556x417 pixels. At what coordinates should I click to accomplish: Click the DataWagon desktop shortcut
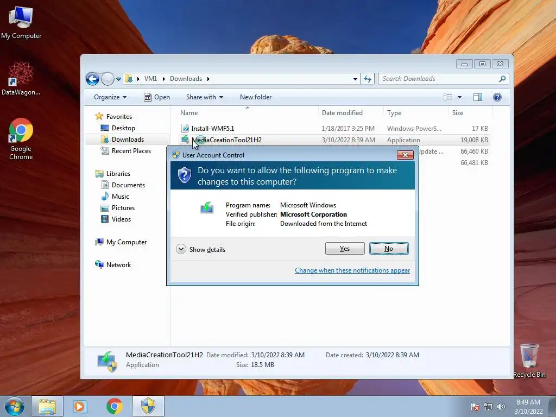pyautogui.click(x=21, y=79)
